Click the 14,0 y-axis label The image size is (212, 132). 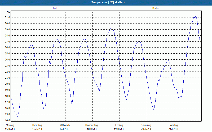[7, 120]
